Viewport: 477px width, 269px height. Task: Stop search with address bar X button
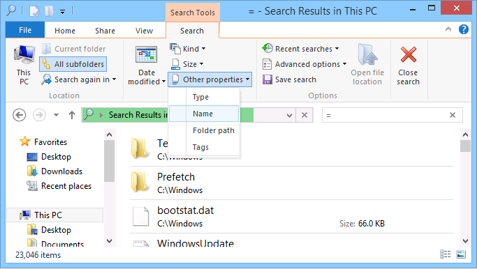(304, 116)
